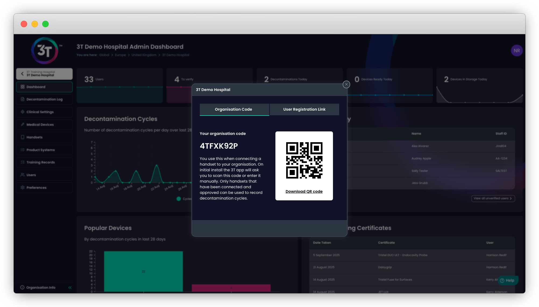Open Handsets in the sidebar
This screenshot has width=539, height=307.
click(44, 137)
